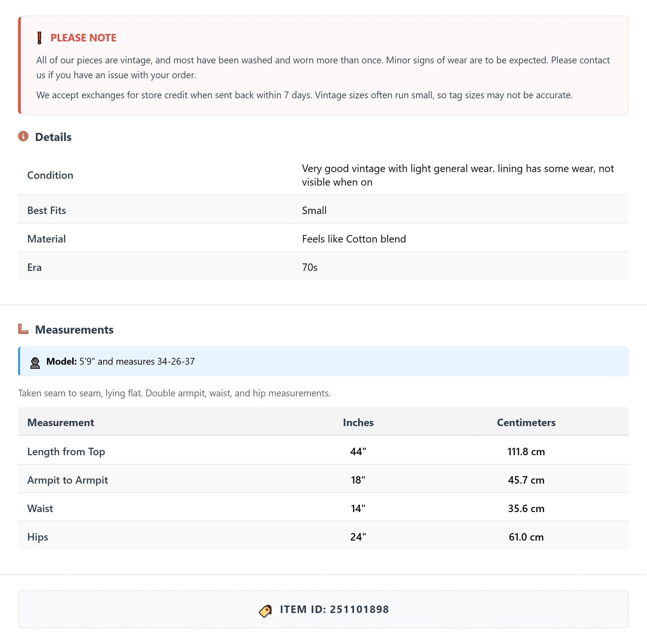Click the Details info circle icon
647x644 pixels.
click(23, 136)
